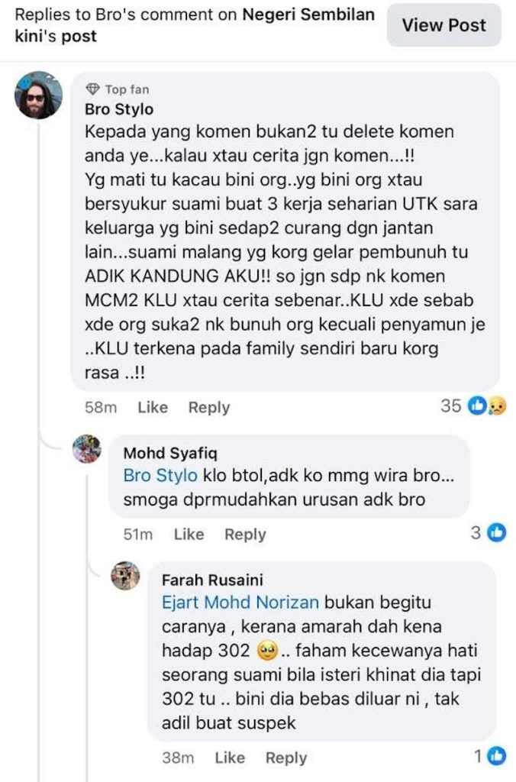Screen dimensions: 516x782
Task: View the like reaction on Mohd Syafiq's reply
Action: coord(497,533)
